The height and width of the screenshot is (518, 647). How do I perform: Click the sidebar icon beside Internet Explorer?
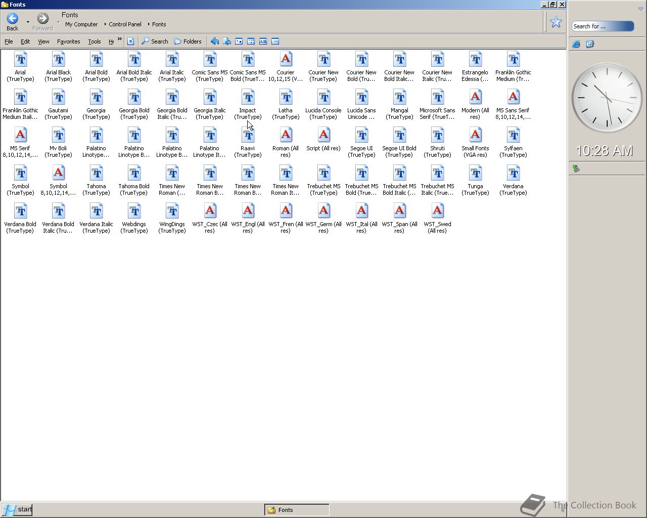tap(590, 45)
